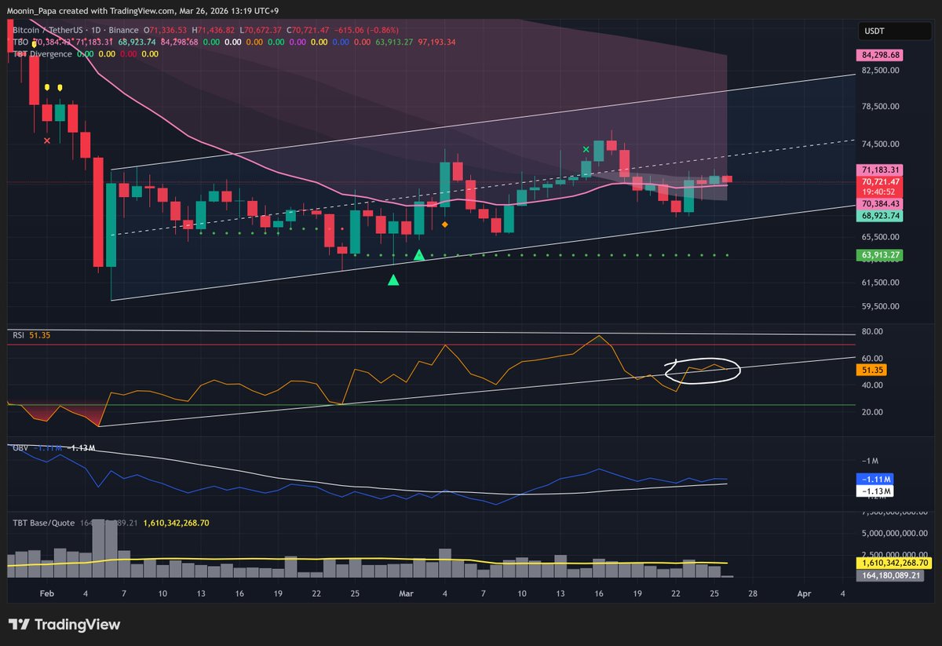Click the green 63,913.27 price axis label

click(x=879, y=254)
